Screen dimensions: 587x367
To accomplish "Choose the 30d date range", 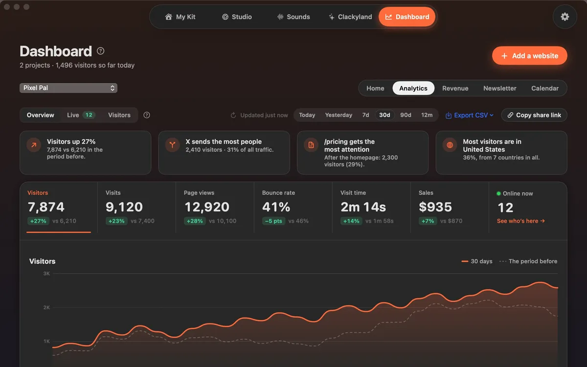I will pyautogui.click(x=385, y=115).
